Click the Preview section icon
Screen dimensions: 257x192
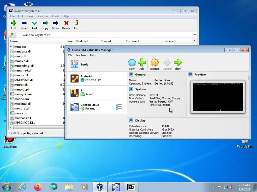pyautogui.click(x=190, y=74)
